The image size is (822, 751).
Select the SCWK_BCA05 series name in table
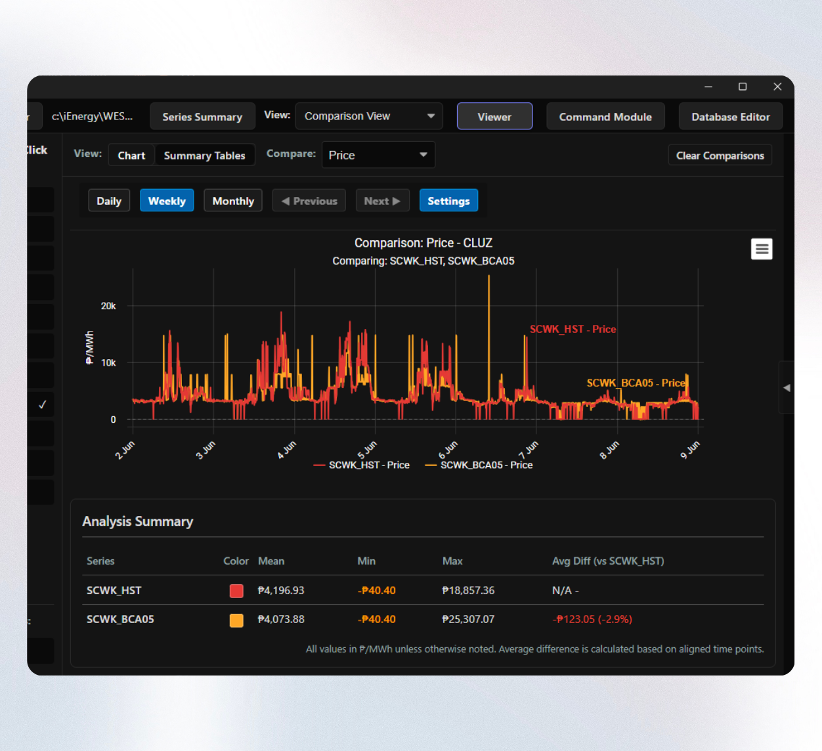pos(120,619)
